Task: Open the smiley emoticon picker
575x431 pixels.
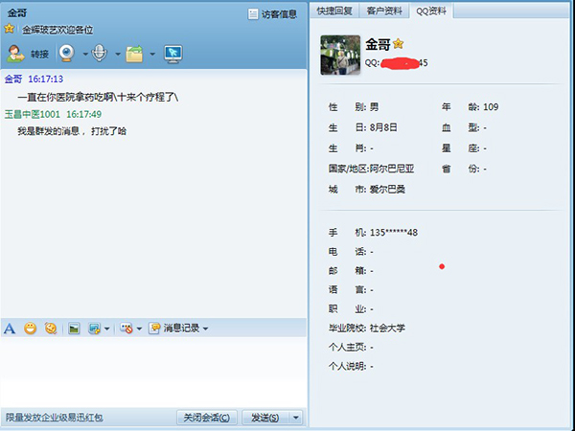Action: click(x=31, y=328)
